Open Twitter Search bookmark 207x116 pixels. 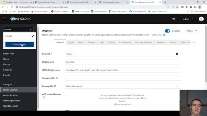click(x=158, y=12)
